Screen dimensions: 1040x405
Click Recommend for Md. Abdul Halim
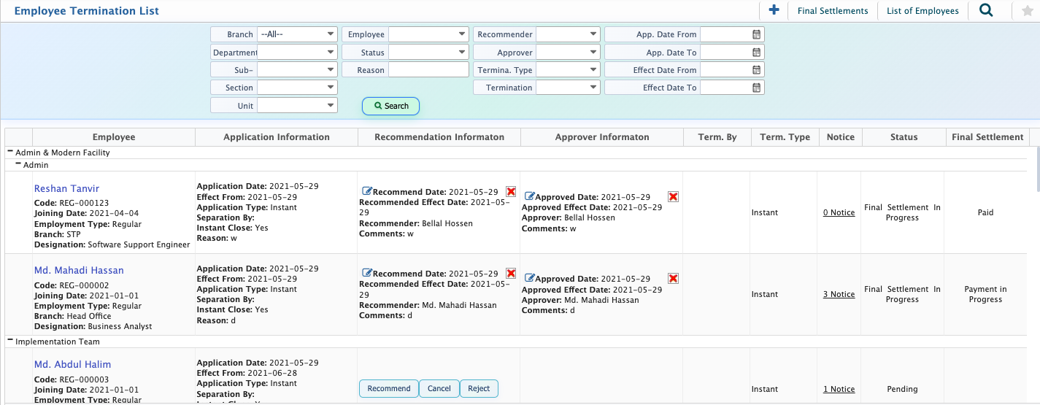[x=389, y=389]
